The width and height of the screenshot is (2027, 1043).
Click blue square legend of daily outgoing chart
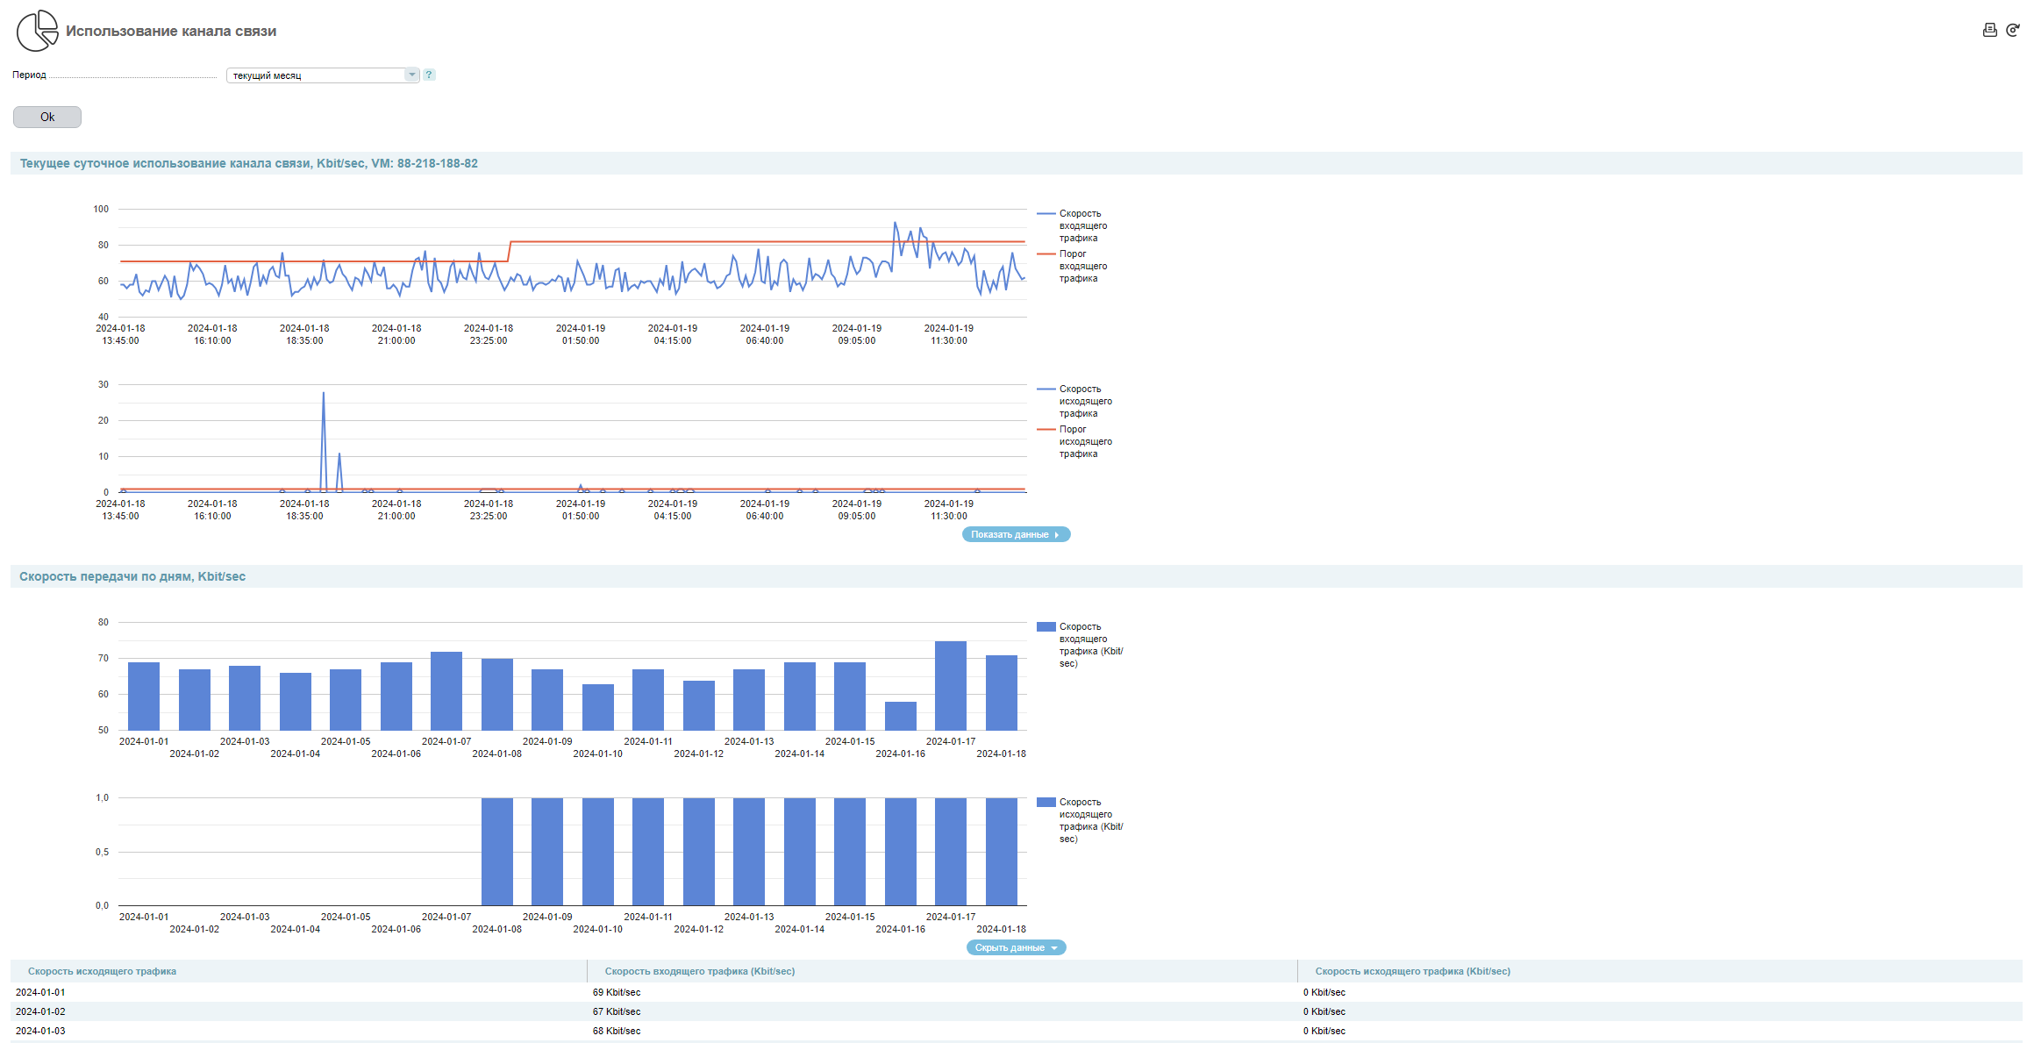point(1046,803)
